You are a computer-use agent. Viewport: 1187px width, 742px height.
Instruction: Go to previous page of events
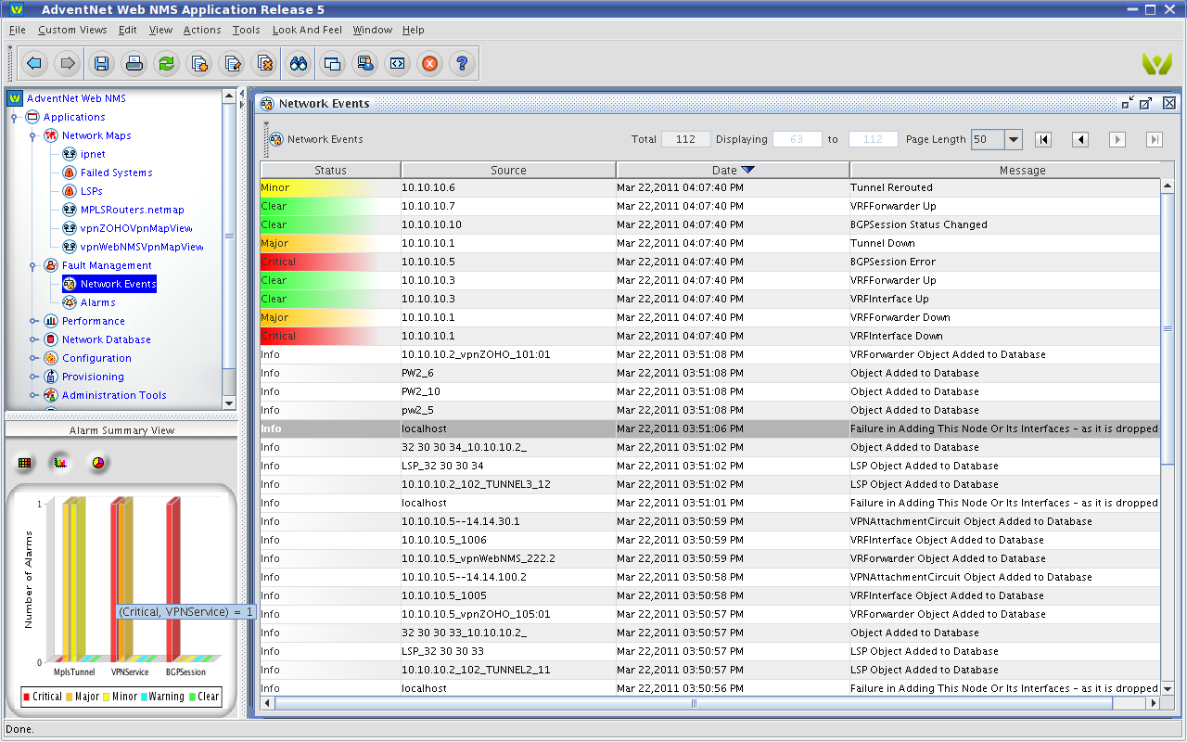(x=1080, y=139)
